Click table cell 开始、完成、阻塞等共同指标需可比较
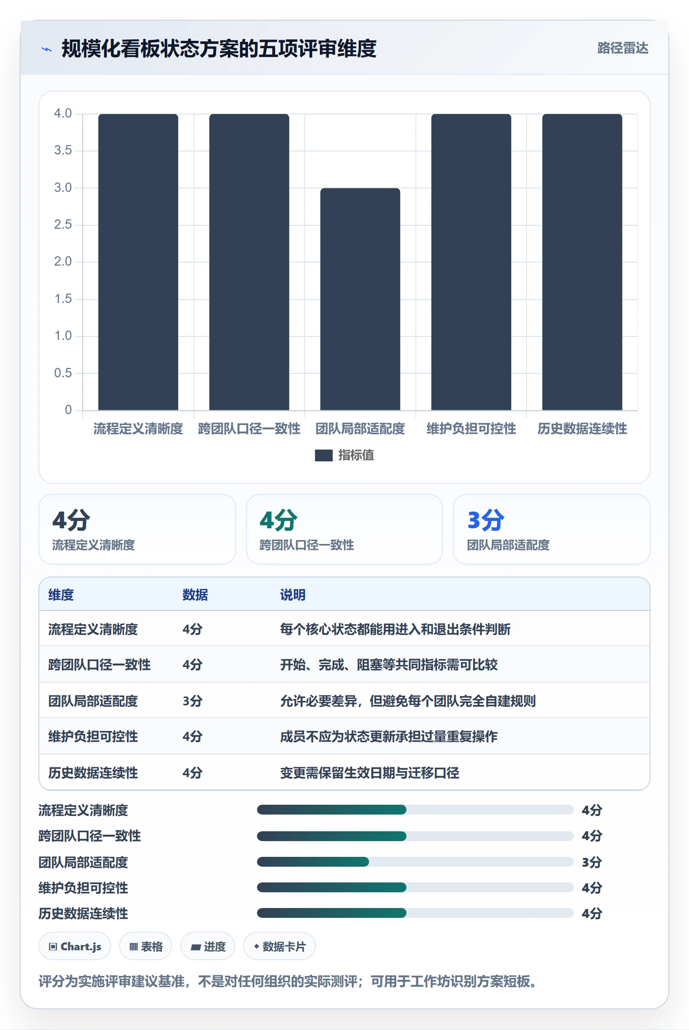This screenshot has height=1030, width=689. [x=389, y=665]
